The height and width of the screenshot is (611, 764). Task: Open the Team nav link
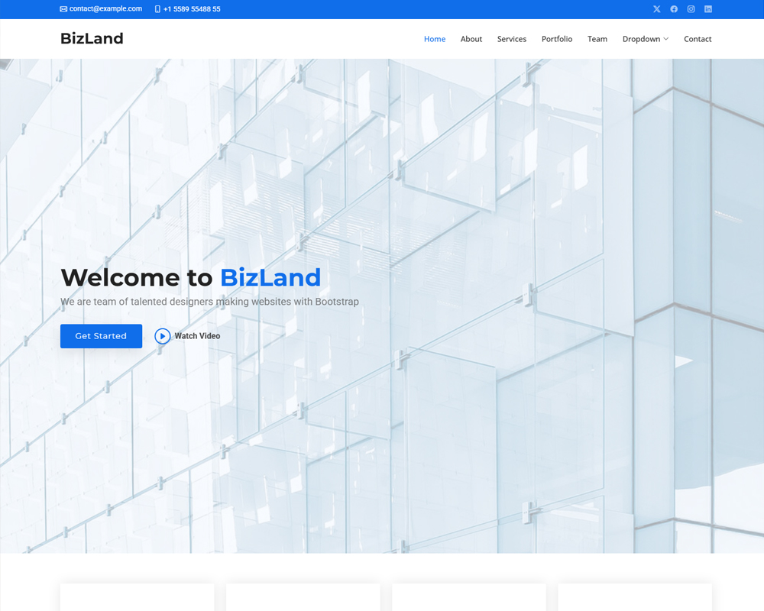pos(597,39)
